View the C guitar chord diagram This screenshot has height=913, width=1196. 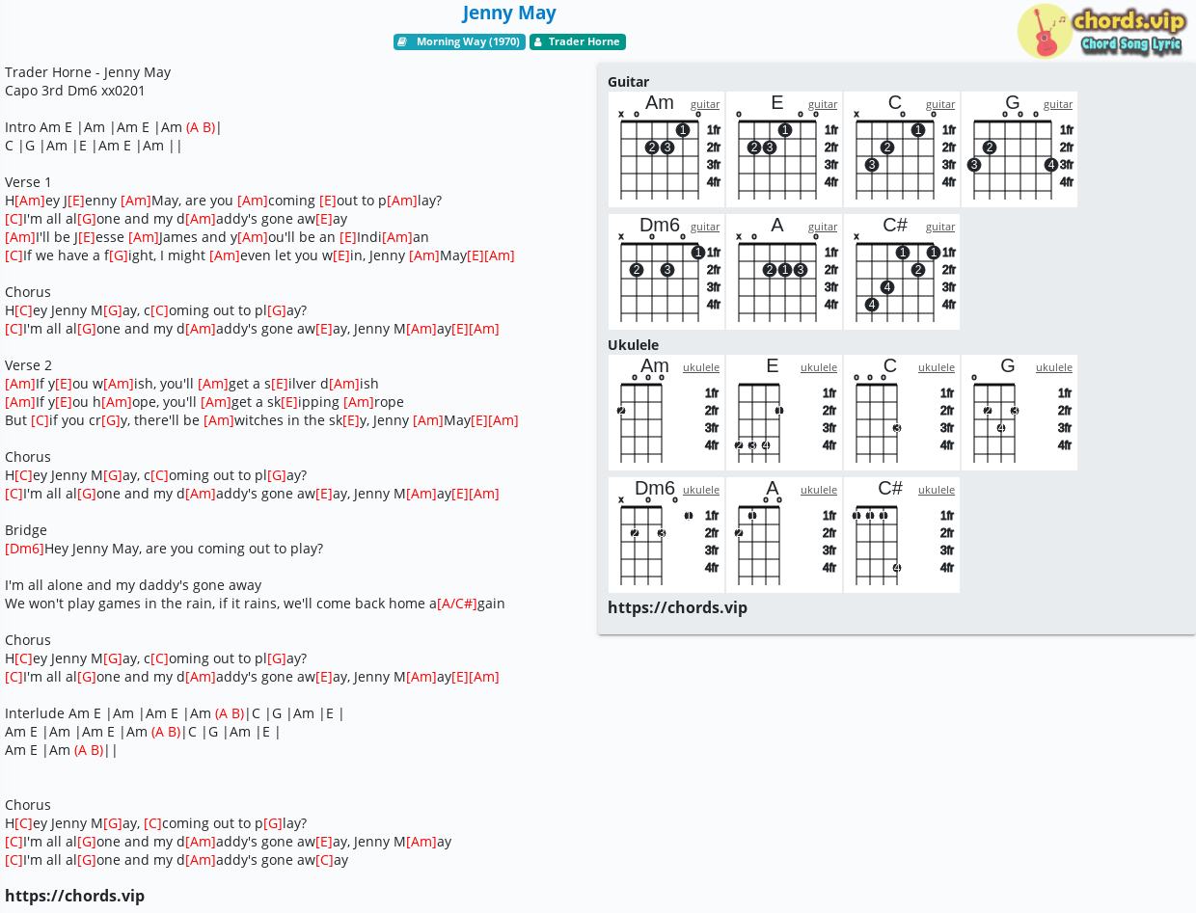tap(902, 149)
